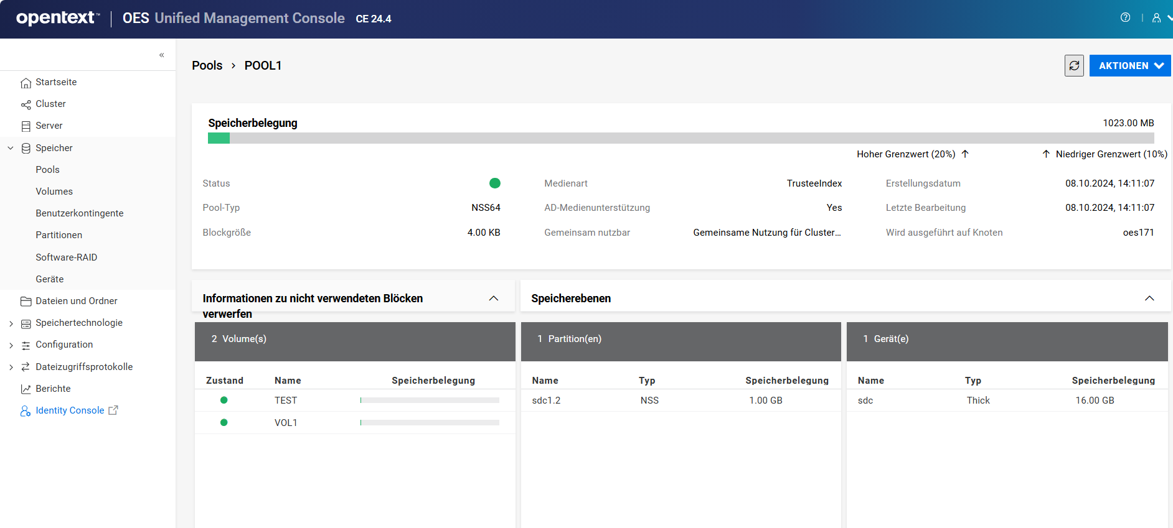Click the Cluster icon in sidebar
The image size is (1173, 528).
point(26,104)
